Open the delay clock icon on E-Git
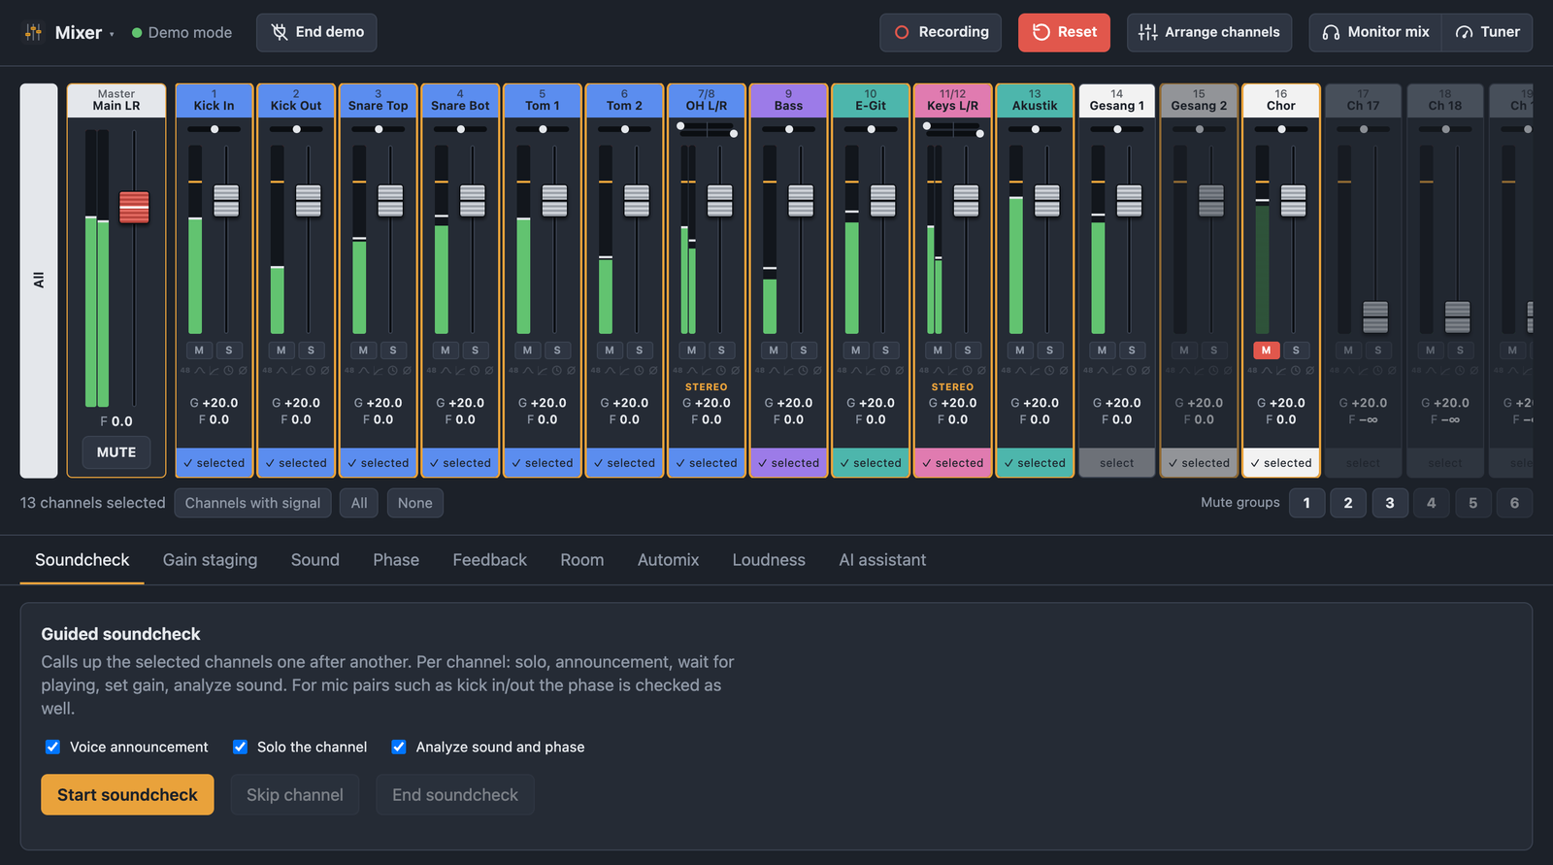 885,370
